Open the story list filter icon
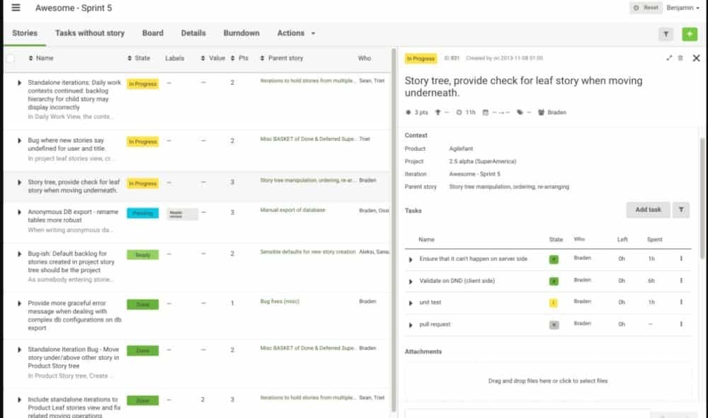708x418 pixels. pyautogui.click(x=666, y=34)
